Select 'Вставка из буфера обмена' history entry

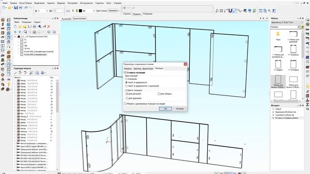[x=287, y=118]
